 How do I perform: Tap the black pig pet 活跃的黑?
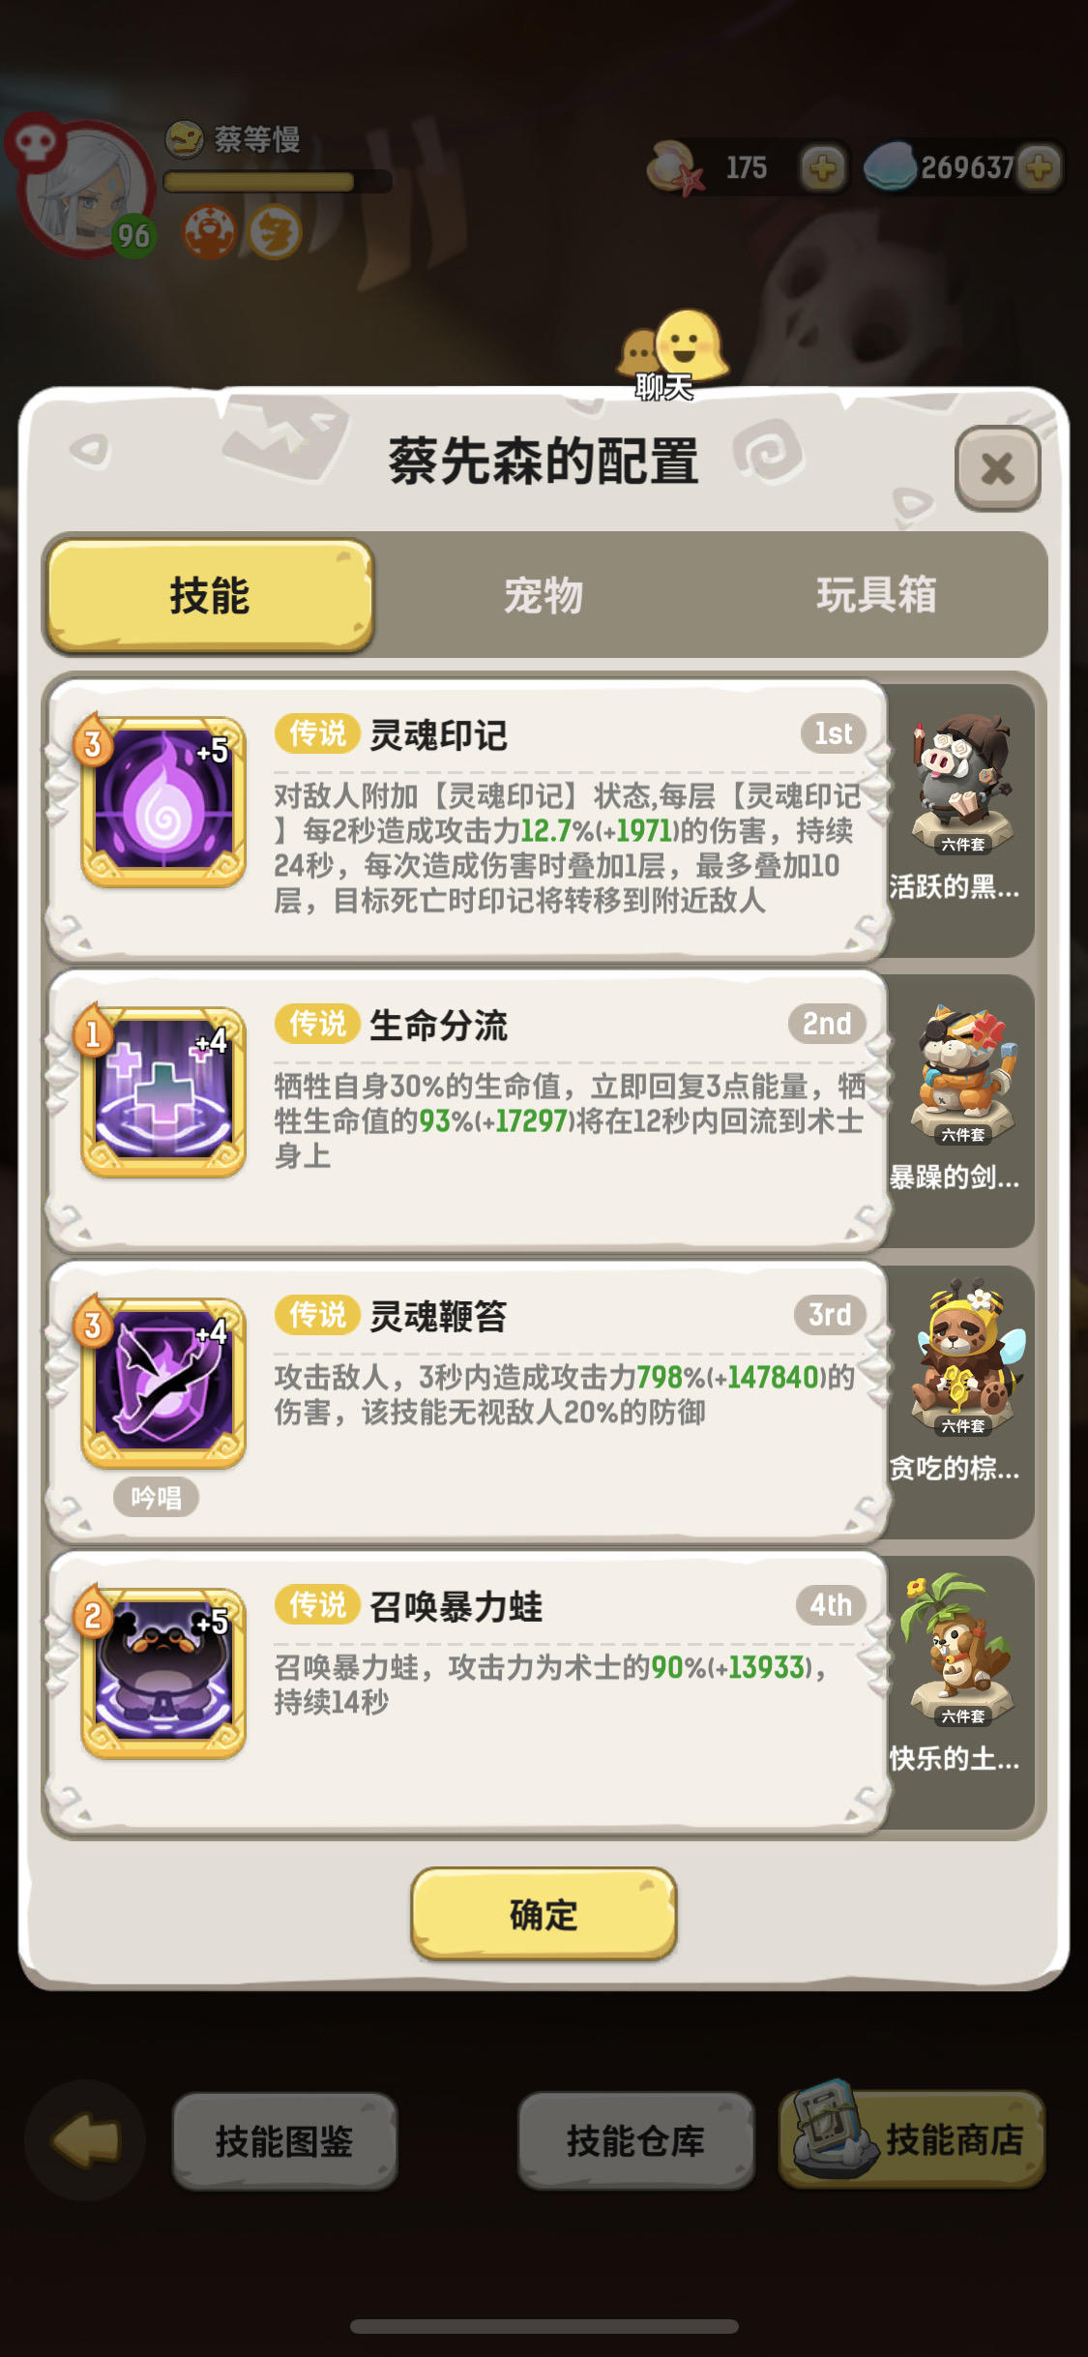[x=961, y=786]
